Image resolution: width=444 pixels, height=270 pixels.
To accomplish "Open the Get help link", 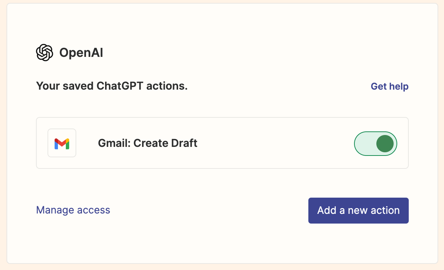I will click(389, 86).
